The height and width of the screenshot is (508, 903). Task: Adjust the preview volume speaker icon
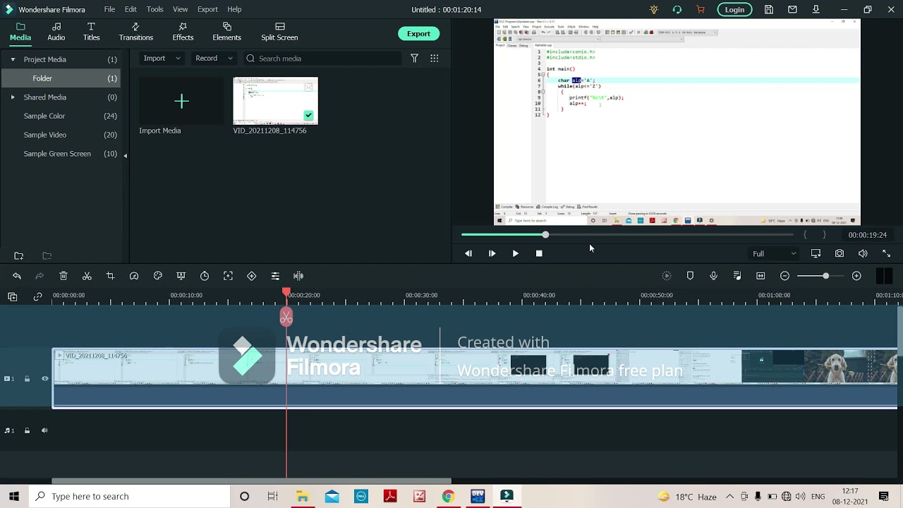coord(863,253)
